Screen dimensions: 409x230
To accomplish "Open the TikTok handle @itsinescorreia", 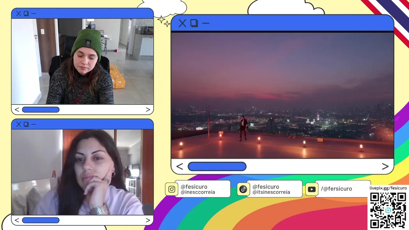I will pos(271,192).
